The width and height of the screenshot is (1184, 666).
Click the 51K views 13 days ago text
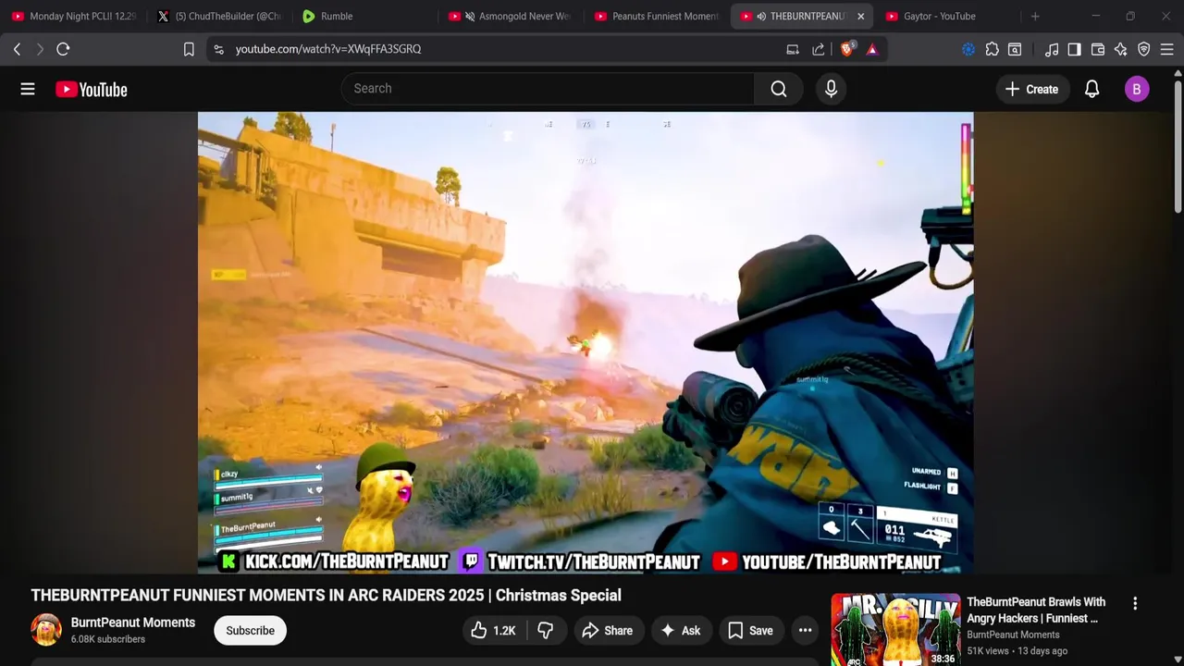[1017, 651]
